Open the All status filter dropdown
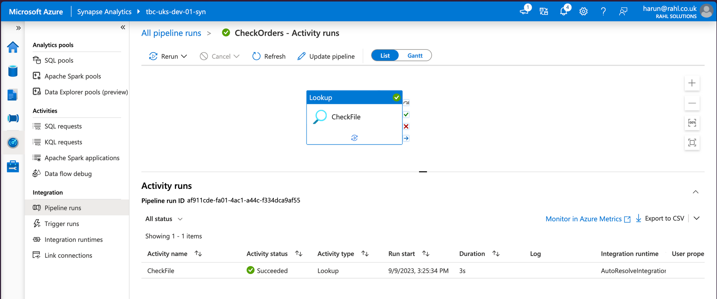 coord(164,219)
